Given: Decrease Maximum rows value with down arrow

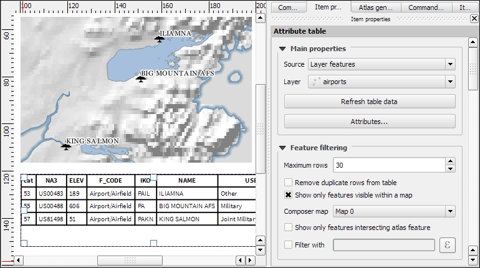Looking at the screenshot, I should coord(450,168).
